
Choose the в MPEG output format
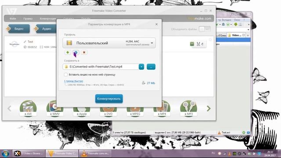pyautogui.click(x=135, y=109)
